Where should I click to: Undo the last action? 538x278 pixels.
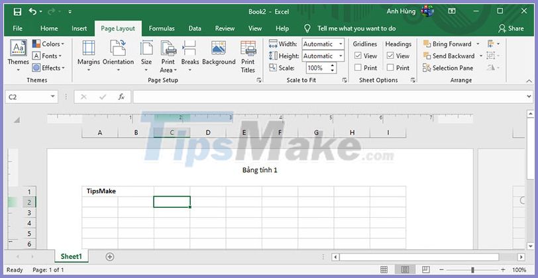[x=32, y=12]
